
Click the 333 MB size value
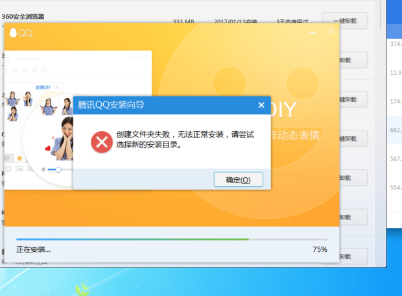pyautogui.click(x=183, y=21)
